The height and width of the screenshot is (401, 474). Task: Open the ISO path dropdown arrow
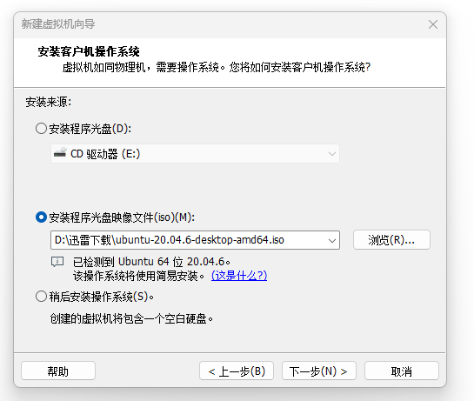pyautogui.click(x=332, y=240)
